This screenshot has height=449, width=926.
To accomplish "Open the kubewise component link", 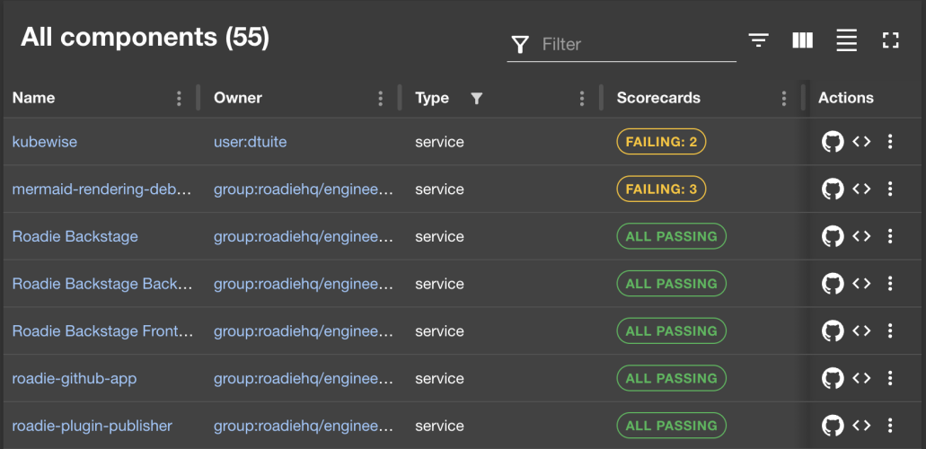I will [x=45, y=142].
